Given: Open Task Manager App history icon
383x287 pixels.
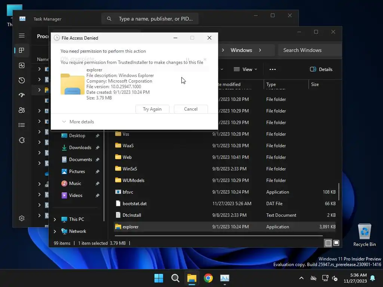Looking at the screenshot, I should pyautogui.click(x=22, y=80).
